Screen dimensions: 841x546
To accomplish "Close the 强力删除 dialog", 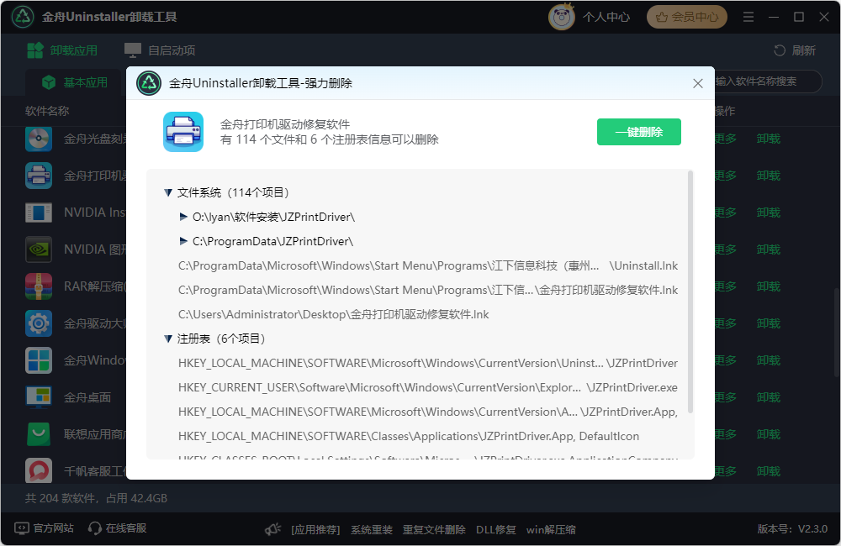I will pyautogui.click(x=698, y=84).
